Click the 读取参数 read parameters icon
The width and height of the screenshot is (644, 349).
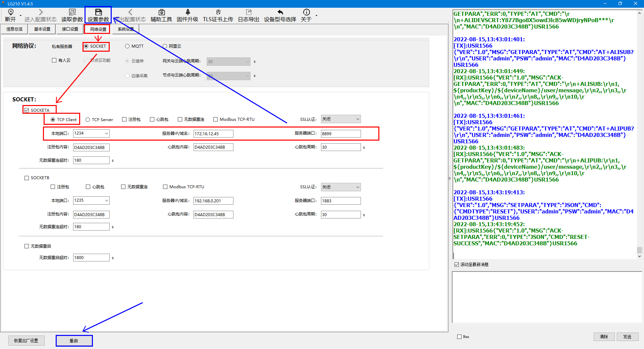pos(72,12)
